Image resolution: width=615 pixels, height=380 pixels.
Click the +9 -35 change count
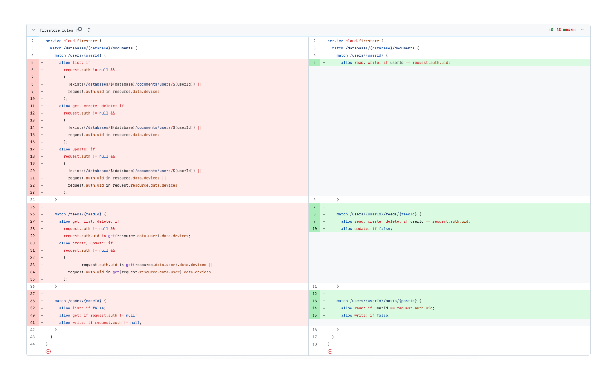click(554, 30)
